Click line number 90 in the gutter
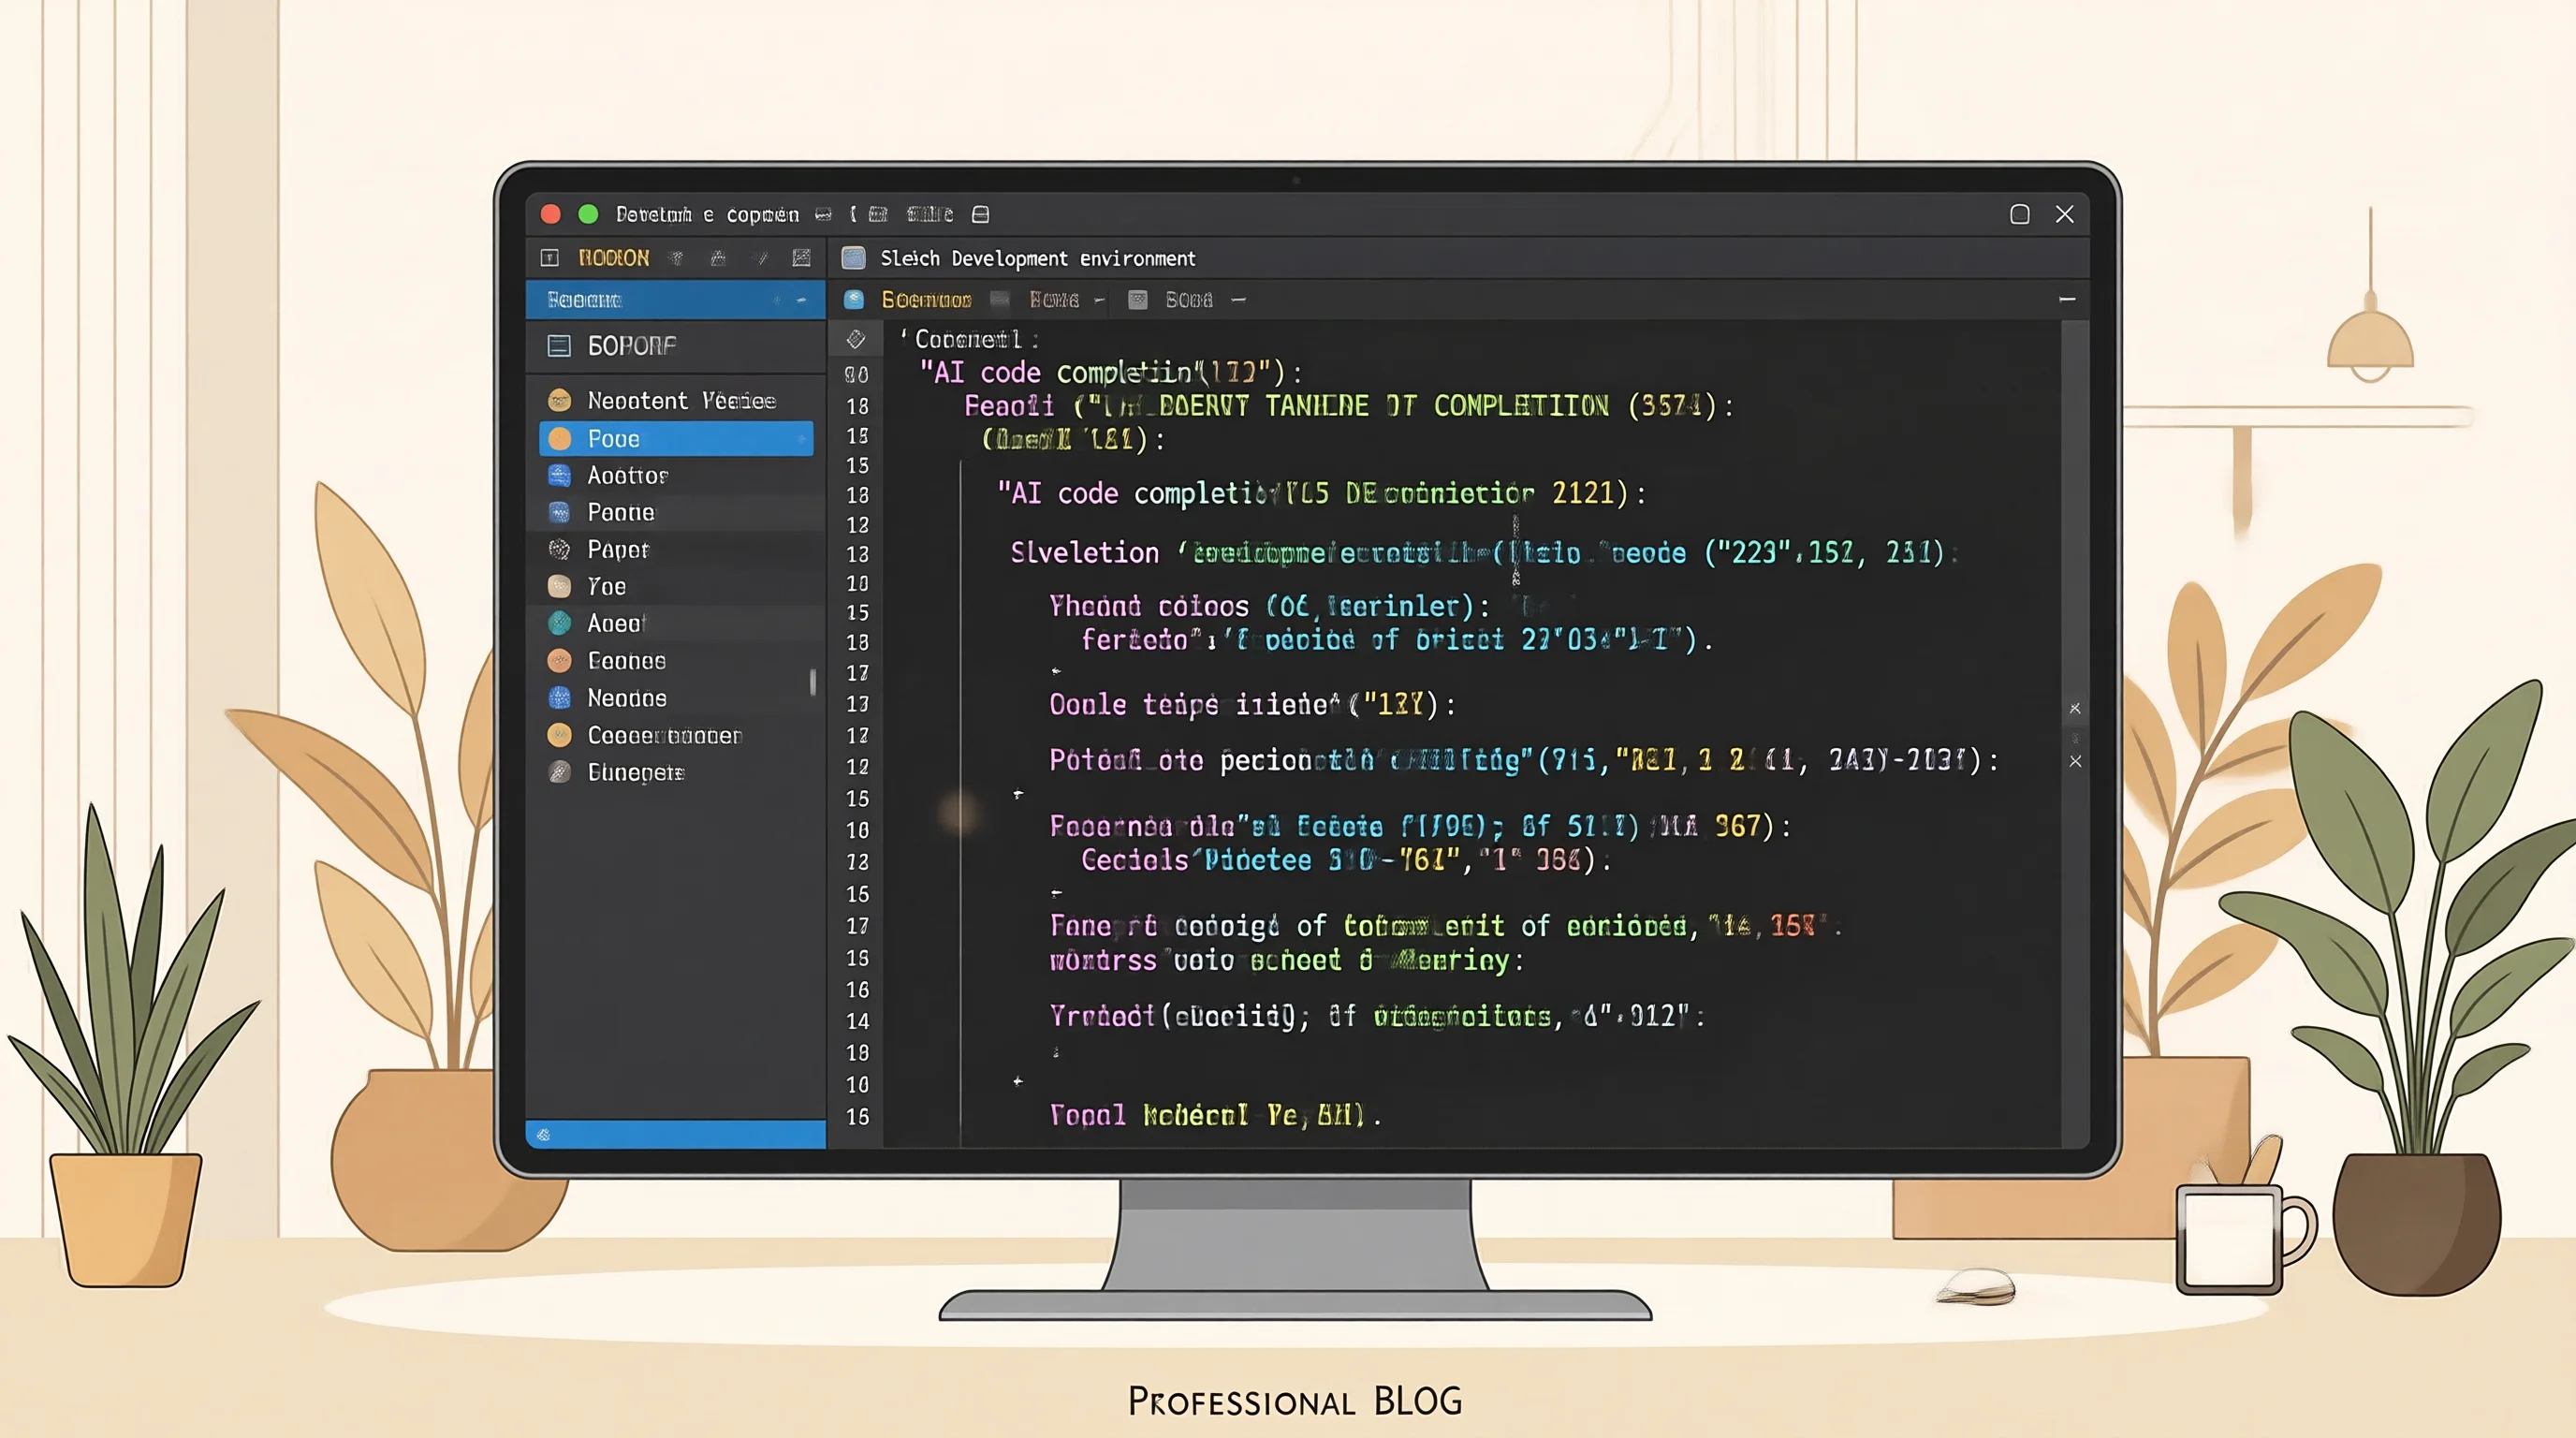Viewport: 2576px width, 1438px height. coord(856,375)
